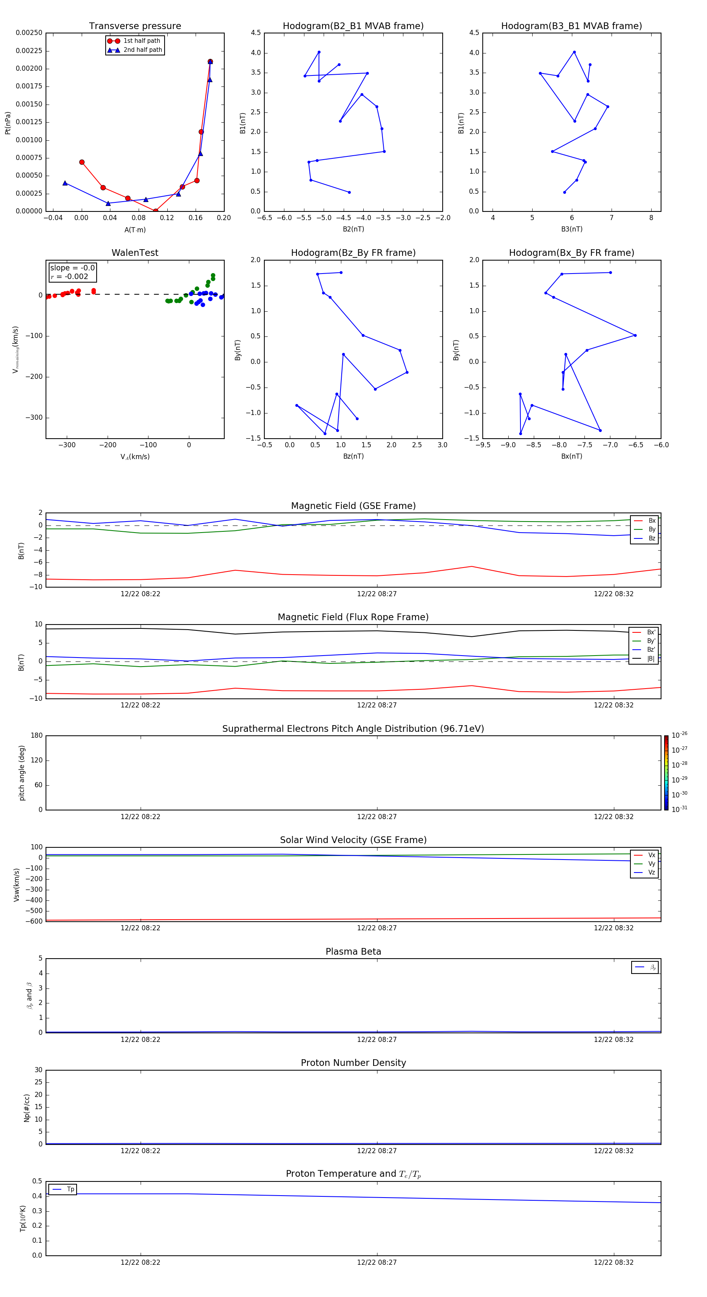Click the 'Solar Wind Velocity (GSE Frame)' title

click(x=353, y=840)
